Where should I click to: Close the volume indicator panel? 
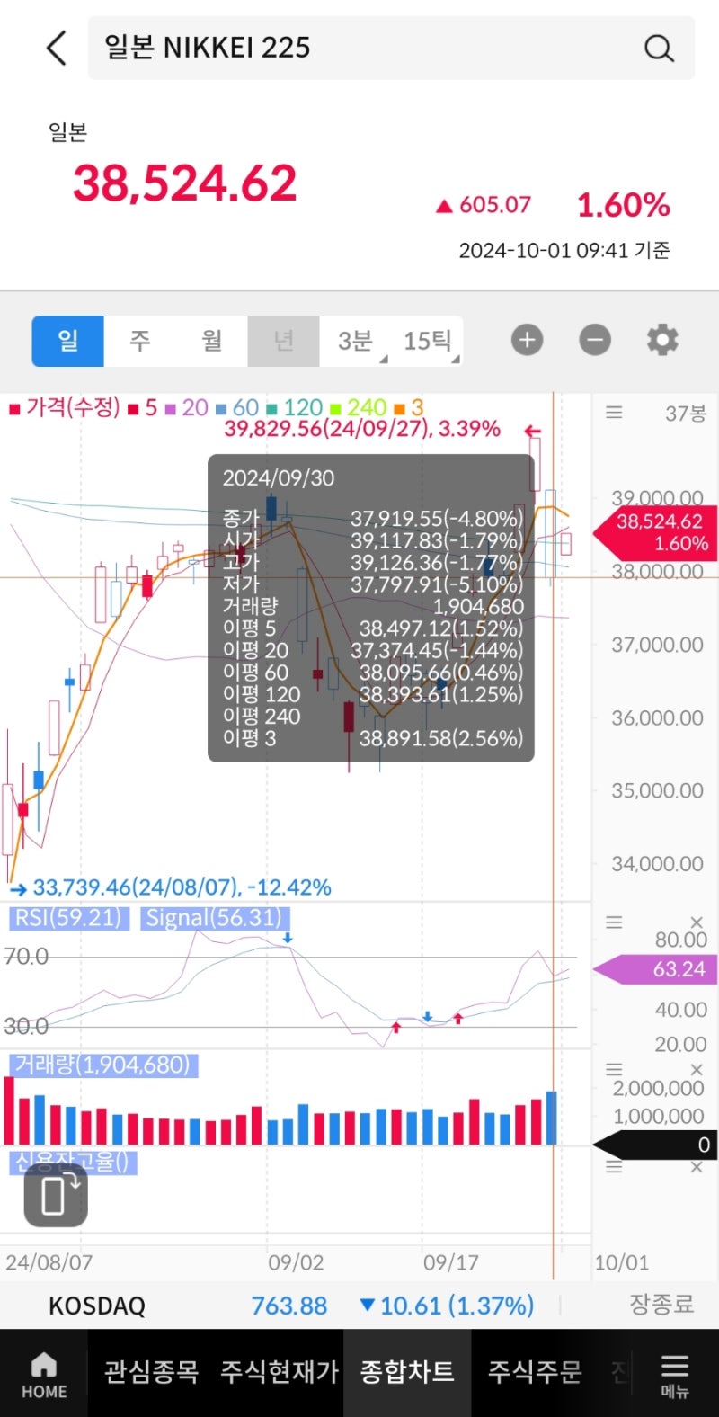point(696,1069)
